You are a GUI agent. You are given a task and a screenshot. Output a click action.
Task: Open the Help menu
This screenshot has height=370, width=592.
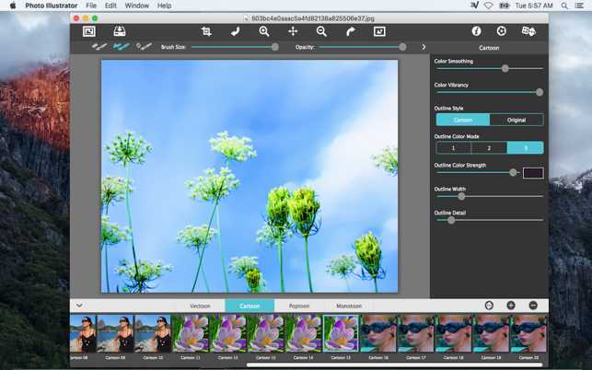click(x=164, y=6)
